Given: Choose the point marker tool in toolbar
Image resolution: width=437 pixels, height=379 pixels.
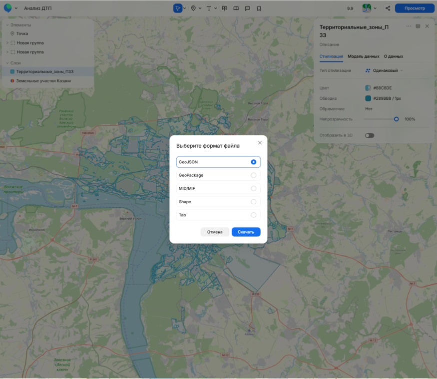Looking at the screenshot, I should 193,8.
